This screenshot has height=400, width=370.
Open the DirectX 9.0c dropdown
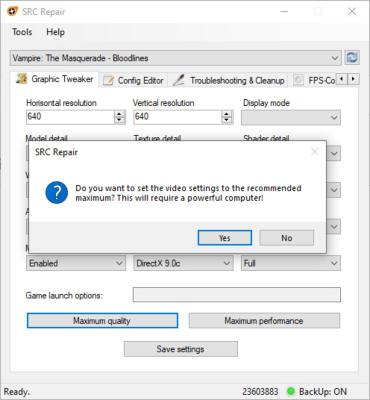[183, 263]
